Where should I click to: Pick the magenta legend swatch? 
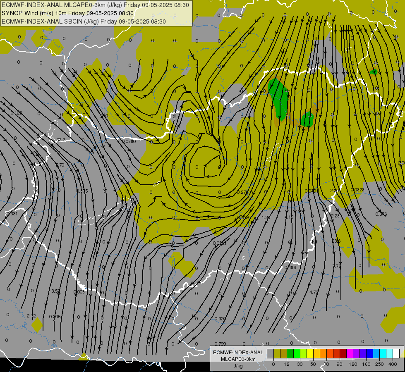coord(350,353)
